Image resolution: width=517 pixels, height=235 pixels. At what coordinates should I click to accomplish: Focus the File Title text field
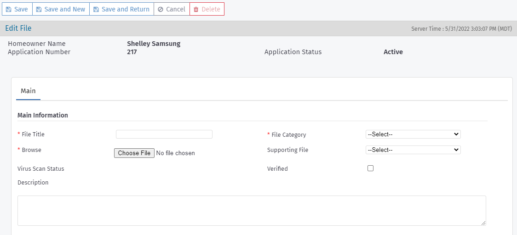pyautogui.click(x=164, y=134)
